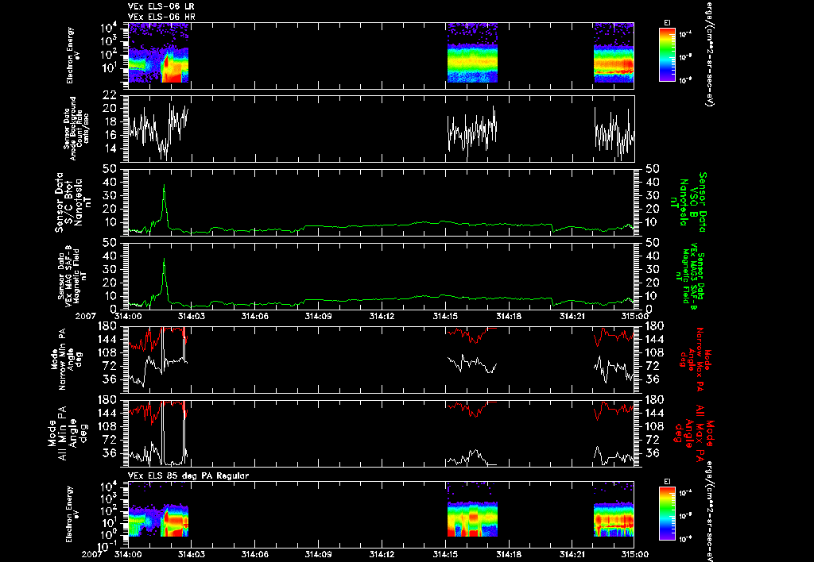Click the Anode Background Count Rate trace near 314:15
Image resolution: width=814 pixels, height=562 pixels.
click(472, 131)
